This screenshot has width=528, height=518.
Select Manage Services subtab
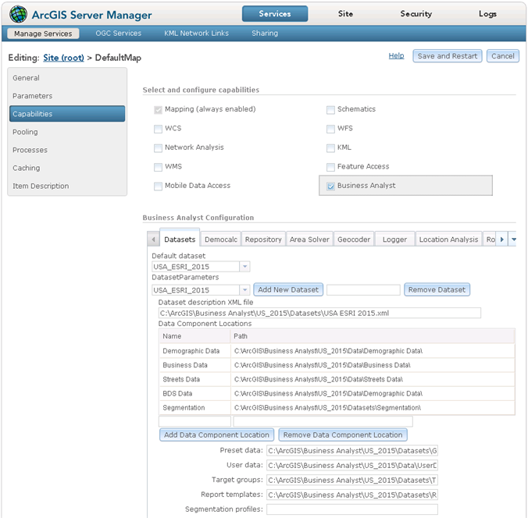[43, 34]
